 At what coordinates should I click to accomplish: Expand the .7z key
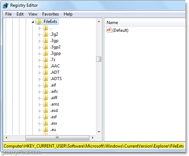pos(39,60)
